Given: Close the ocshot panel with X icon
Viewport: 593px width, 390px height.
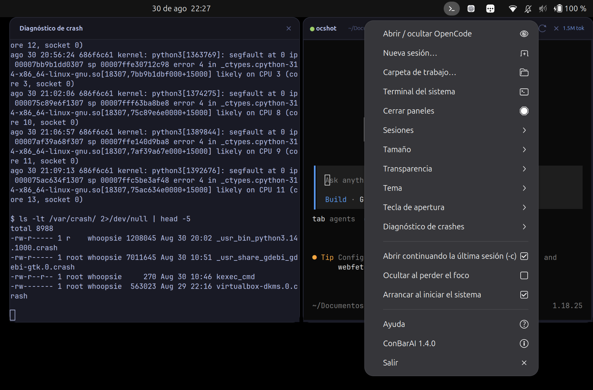Looking at the screenshot, I should click(x=556, y=28).
